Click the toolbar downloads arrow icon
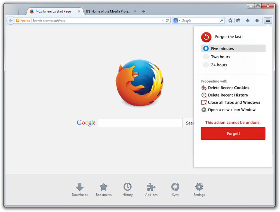 point(247,20)
